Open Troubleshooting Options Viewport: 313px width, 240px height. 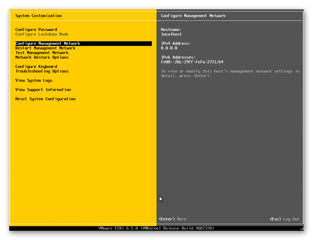click(x=42, y=71)
